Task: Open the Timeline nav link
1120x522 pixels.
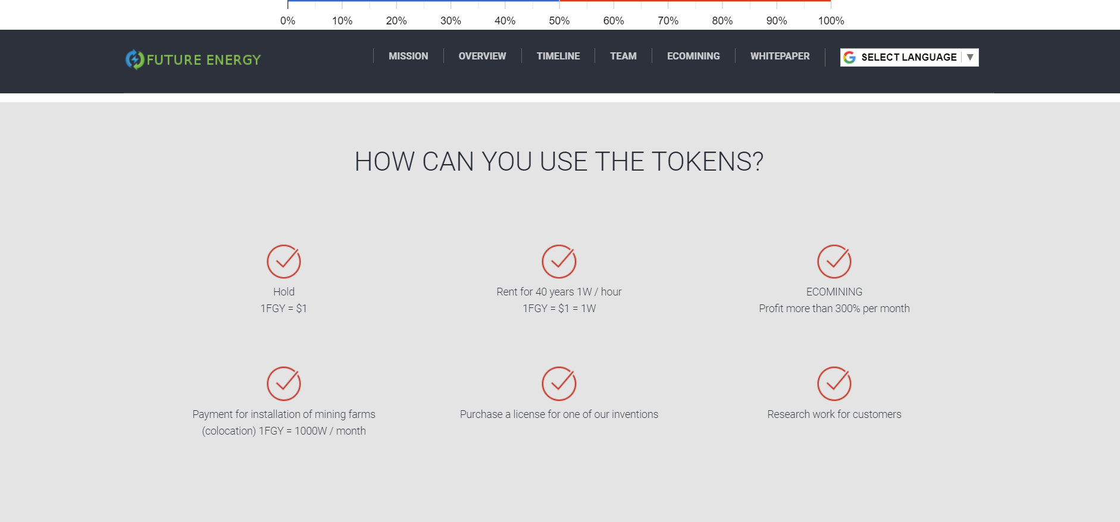Action: [x=558, y=56]
